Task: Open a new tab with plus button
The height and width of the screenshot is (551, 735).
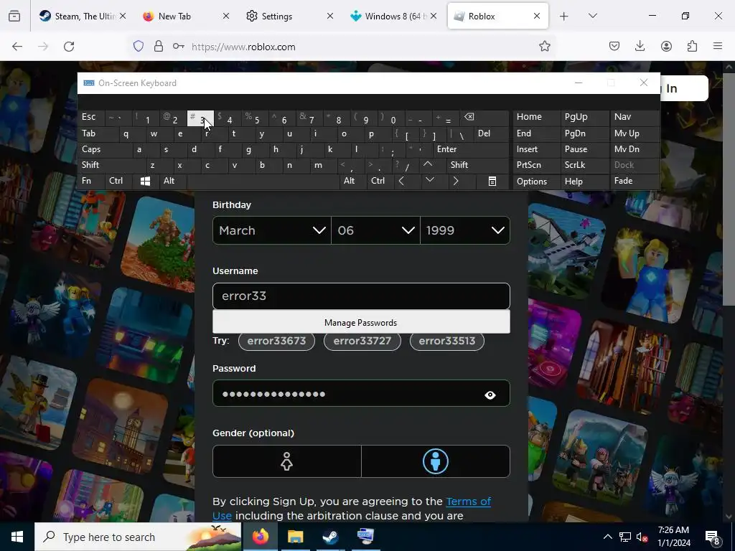Action: (x=564, y=17)
